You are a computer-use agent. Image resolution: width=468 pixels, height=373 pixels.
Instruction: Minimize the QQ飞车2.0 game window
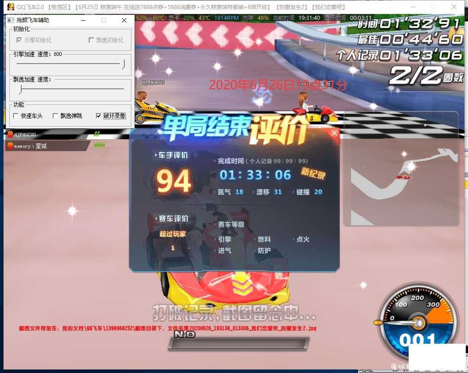click(413, 7)
